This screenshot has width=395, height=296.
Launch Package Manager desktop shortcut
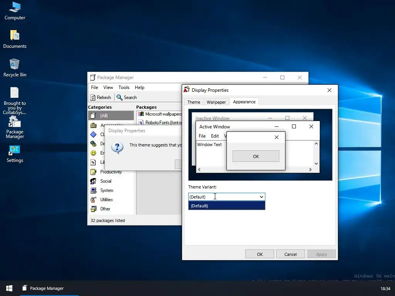click(x=15, y=127)
